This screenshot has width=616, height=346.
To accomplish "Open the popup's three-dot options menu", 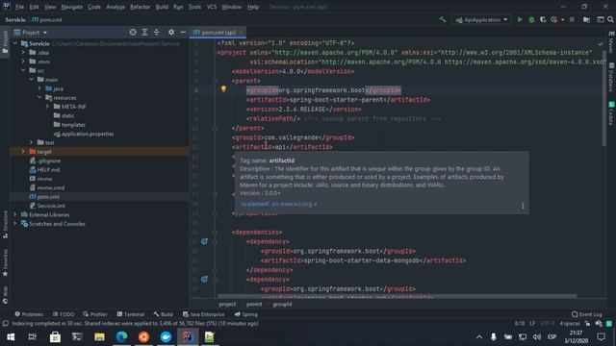I will (x=522, y=206).
